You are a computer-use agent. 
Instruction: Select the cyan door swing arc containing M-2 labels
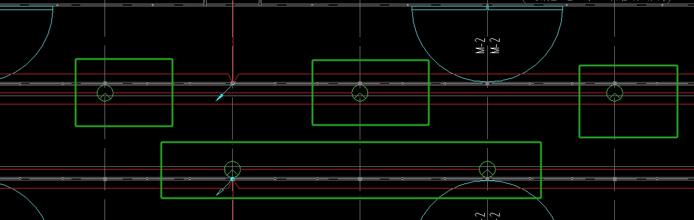(x=487, y=44)
